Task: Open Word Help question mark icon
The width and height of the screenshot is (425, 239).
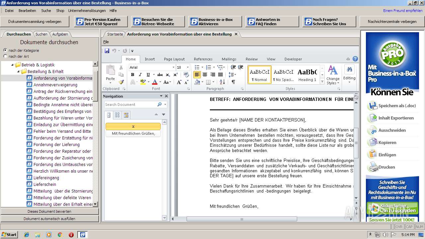Action: tap(355, 59)
